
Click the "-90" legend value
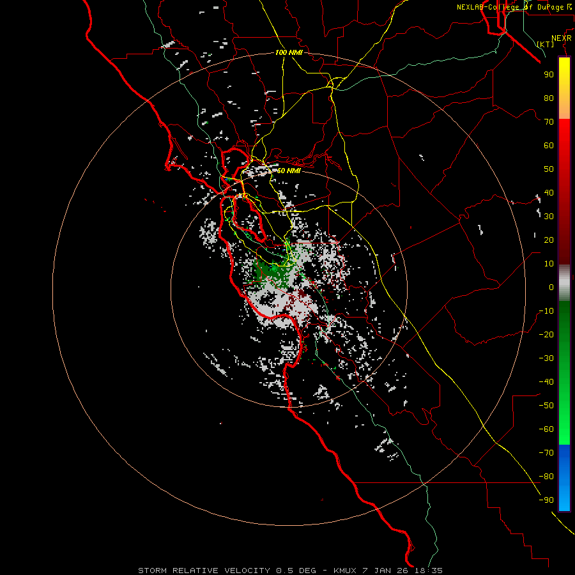point(546,500)
